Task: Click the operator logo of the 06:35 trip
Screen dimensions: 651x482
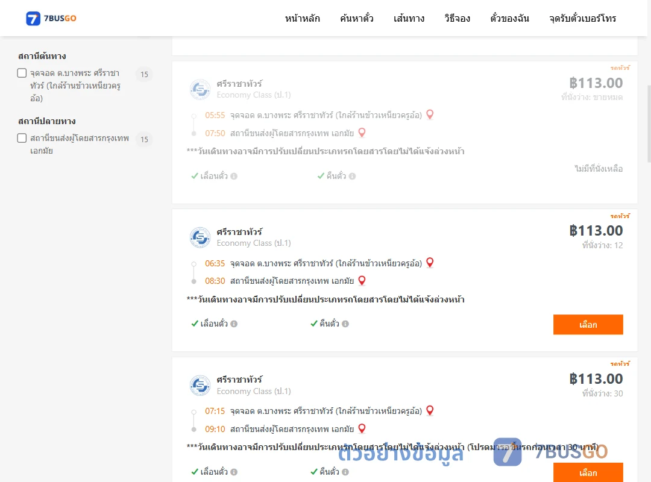Action: click(x=200, y=237)
